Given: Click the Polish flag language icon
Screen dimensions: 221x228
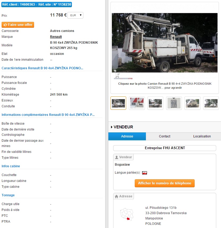Looking at the screenshot, I should [145, 173].
